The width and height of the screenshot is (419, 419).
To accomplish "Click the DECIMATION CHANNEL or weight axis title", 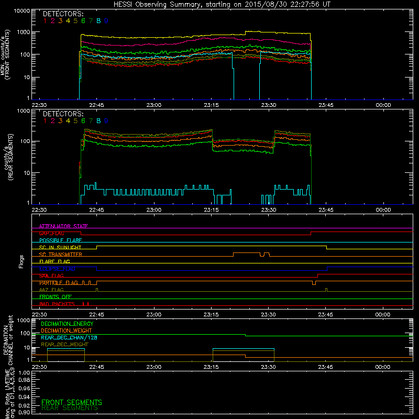I will pos(8,340).
